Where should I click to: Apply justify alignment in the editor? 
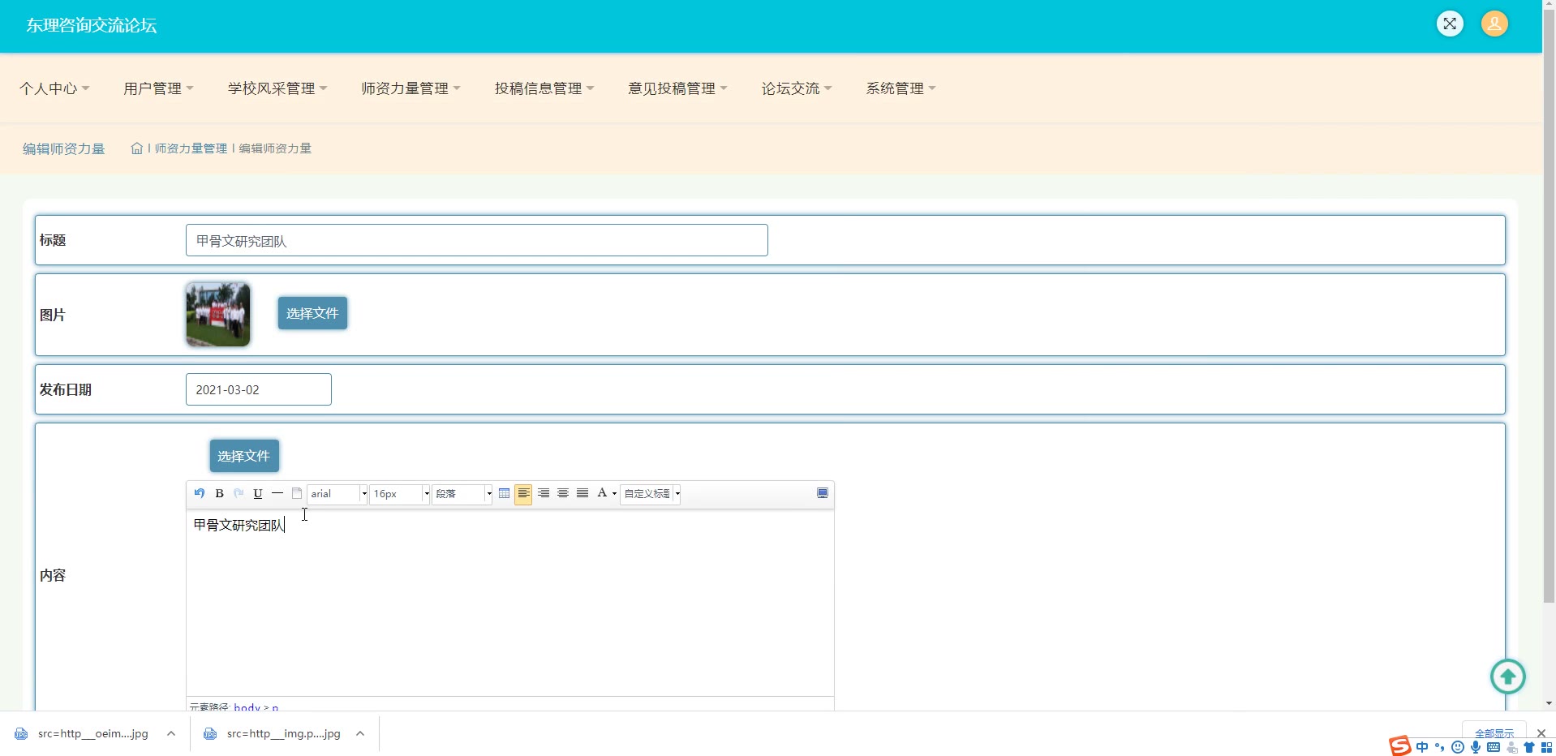click(582, 493)
